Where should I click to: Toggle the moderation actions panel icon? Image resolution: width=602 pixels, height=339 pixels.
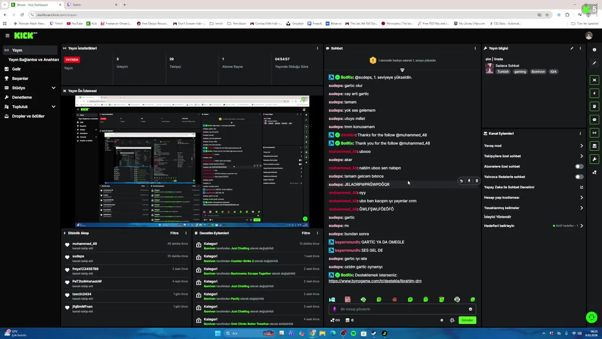(x=594, y=146)
